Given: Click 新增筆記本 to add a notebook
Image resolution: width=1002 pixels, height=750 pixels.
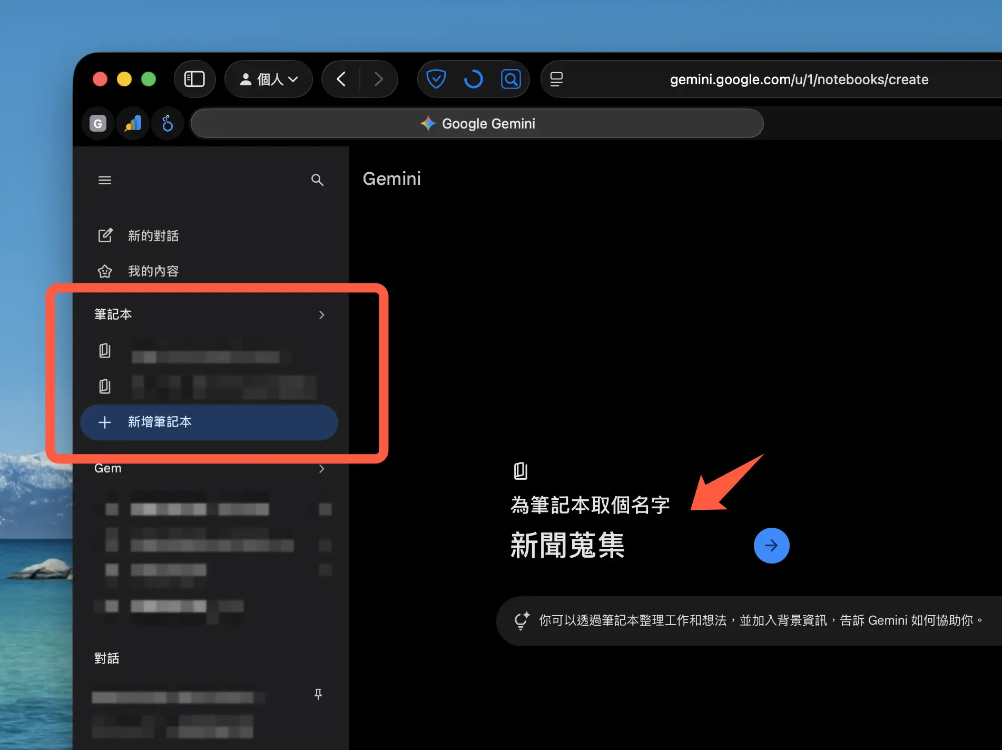Looking at the screenshot, I should click(x=209, y=422).
